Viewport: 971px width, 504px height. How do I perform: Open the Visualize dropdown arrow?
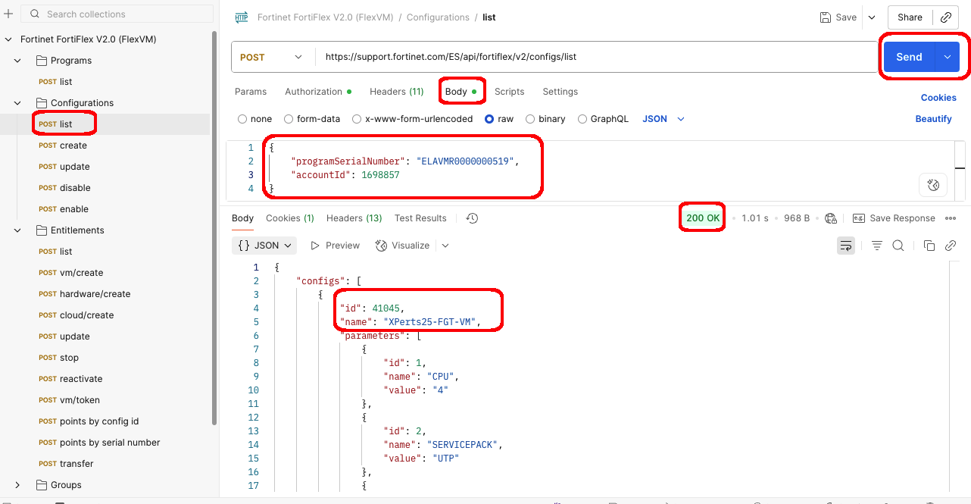(445, 246)
